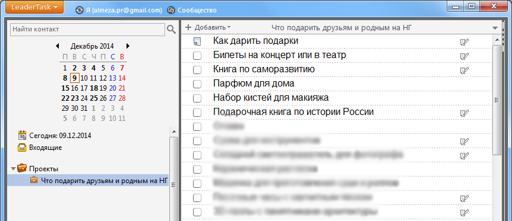Click the Проекты briefcase icon
Screen dimensions: 512x221
22,168
